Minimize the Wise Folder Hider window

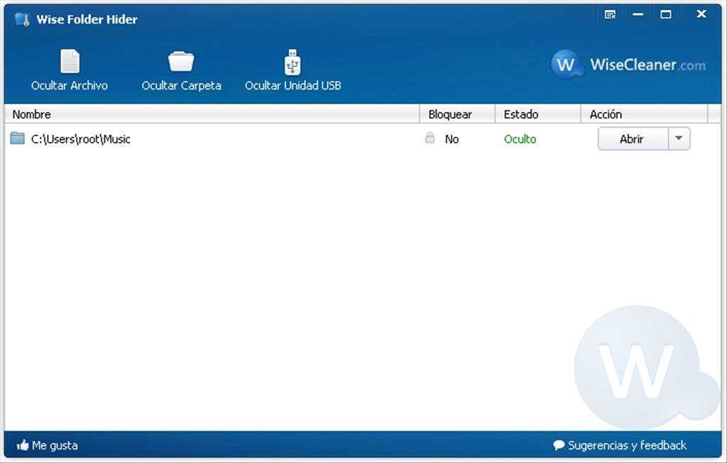[x=638, y=15]
